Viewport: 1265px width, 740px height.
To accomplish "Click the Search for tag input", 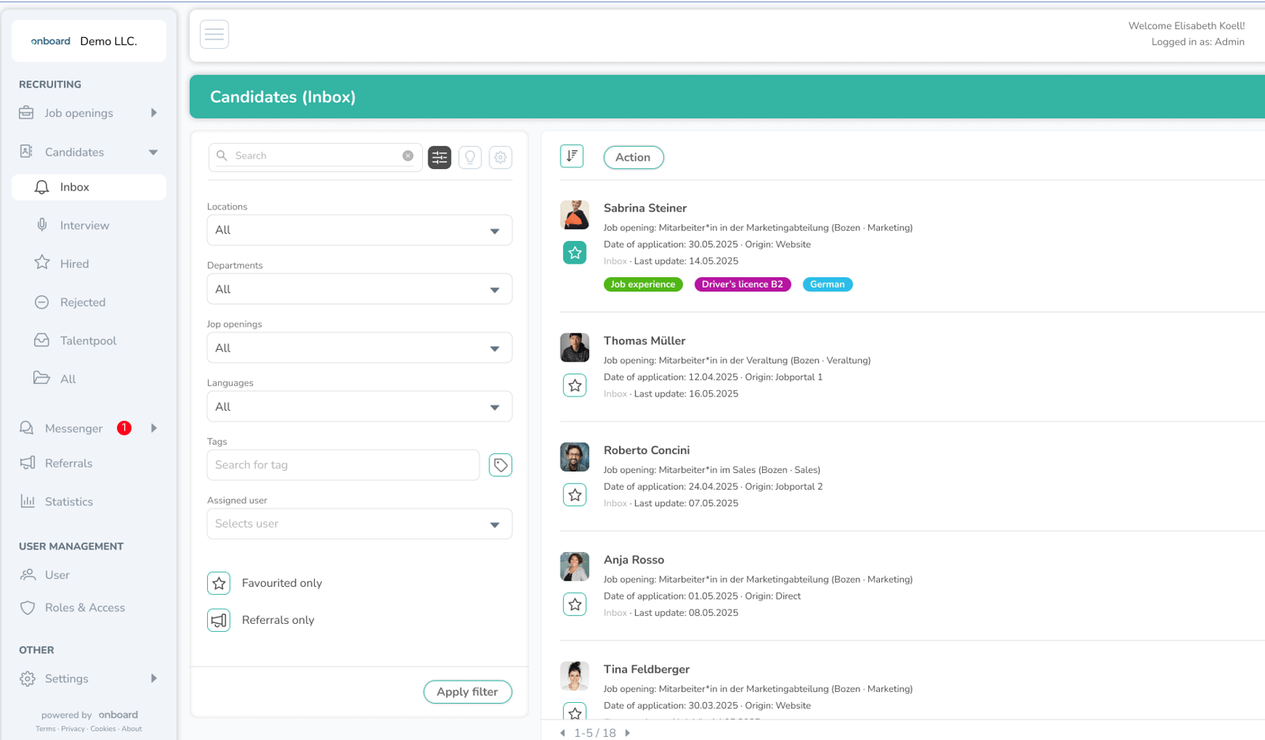I will click(343, 465).
